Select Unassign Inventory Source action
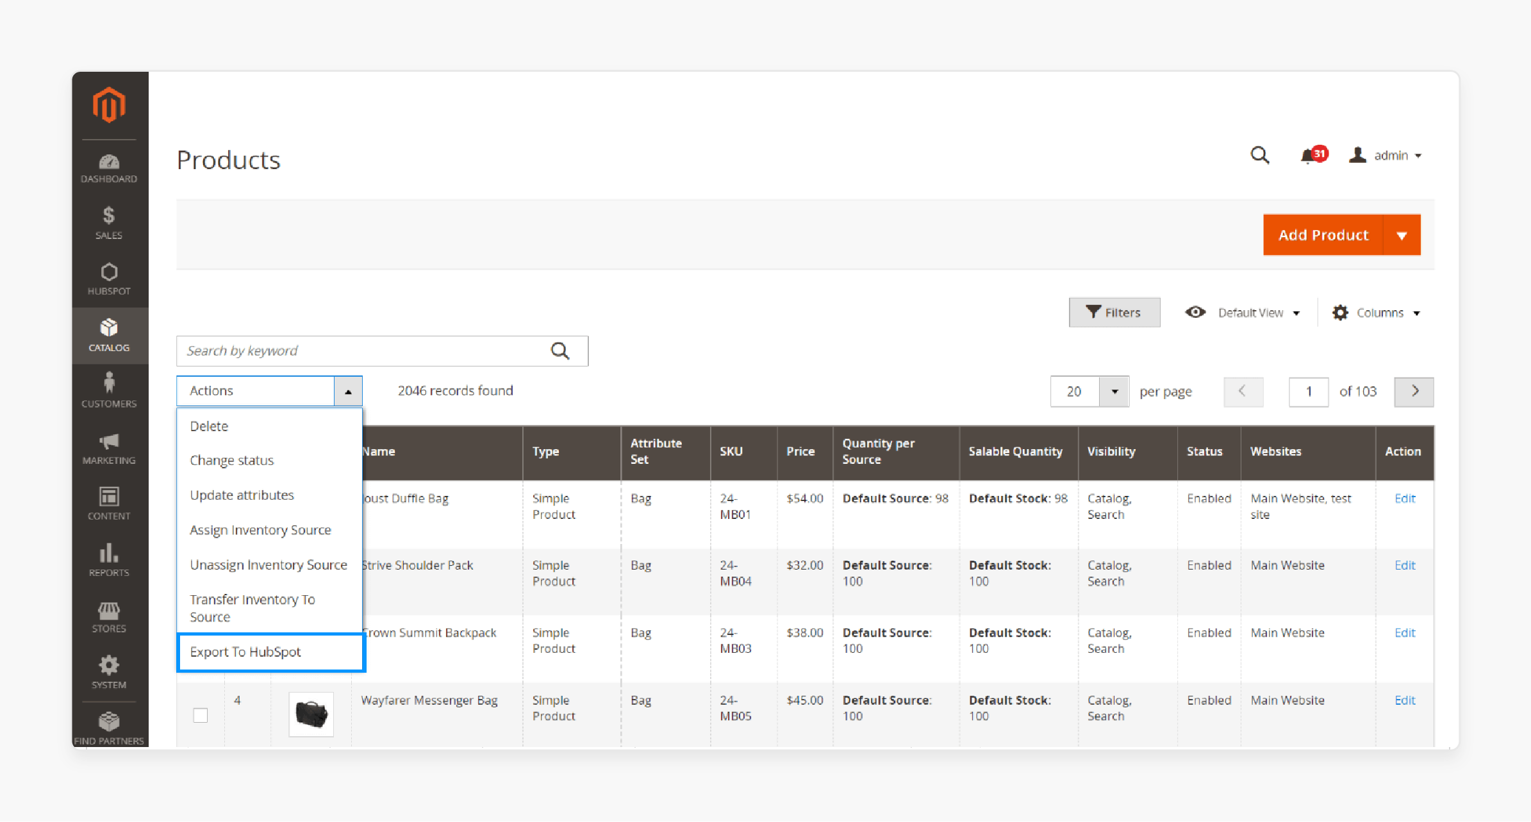The height and width of the screenshot is (822, 1531). (x=270, y=564)
